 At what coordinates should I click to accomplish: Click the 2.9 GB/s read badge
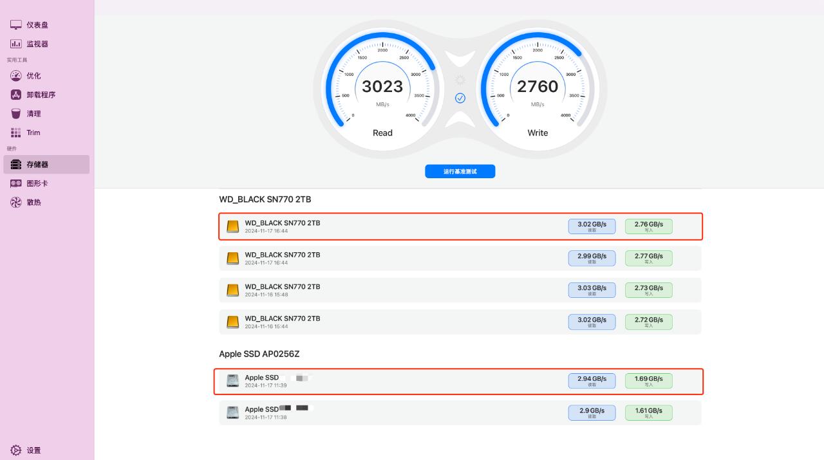coord(592,412)
